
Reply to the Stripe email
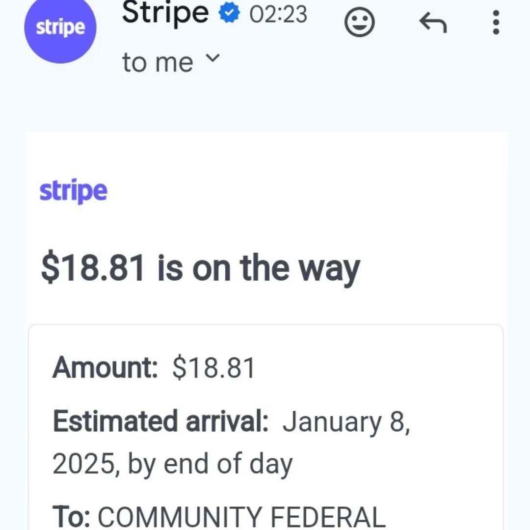pyautogui.click(x=433, y=22)
